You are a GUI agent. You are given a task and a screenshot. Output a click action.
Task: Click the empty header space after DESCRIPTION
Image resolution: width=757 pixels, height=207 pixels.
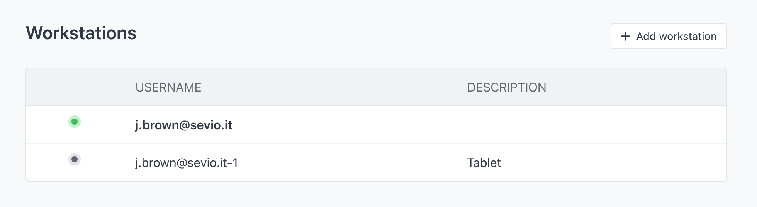click(x=635, y=87)
